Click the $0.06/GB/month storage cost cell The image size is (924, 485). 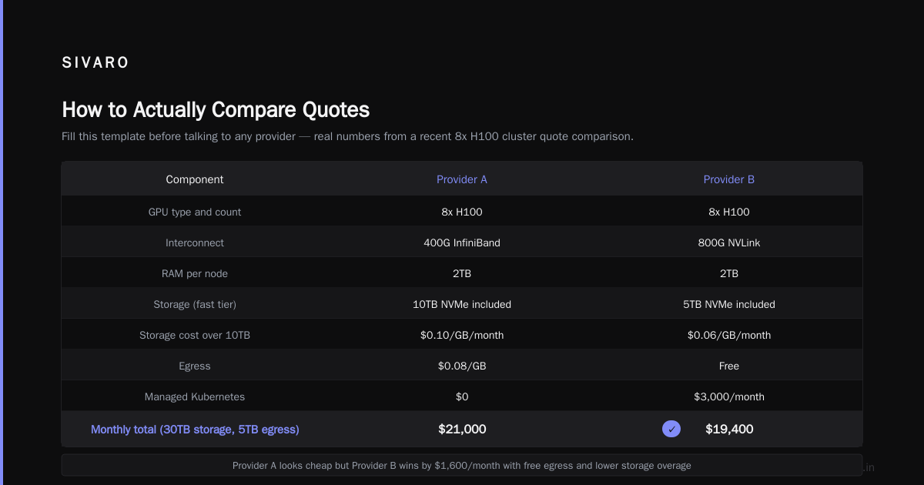729,335
